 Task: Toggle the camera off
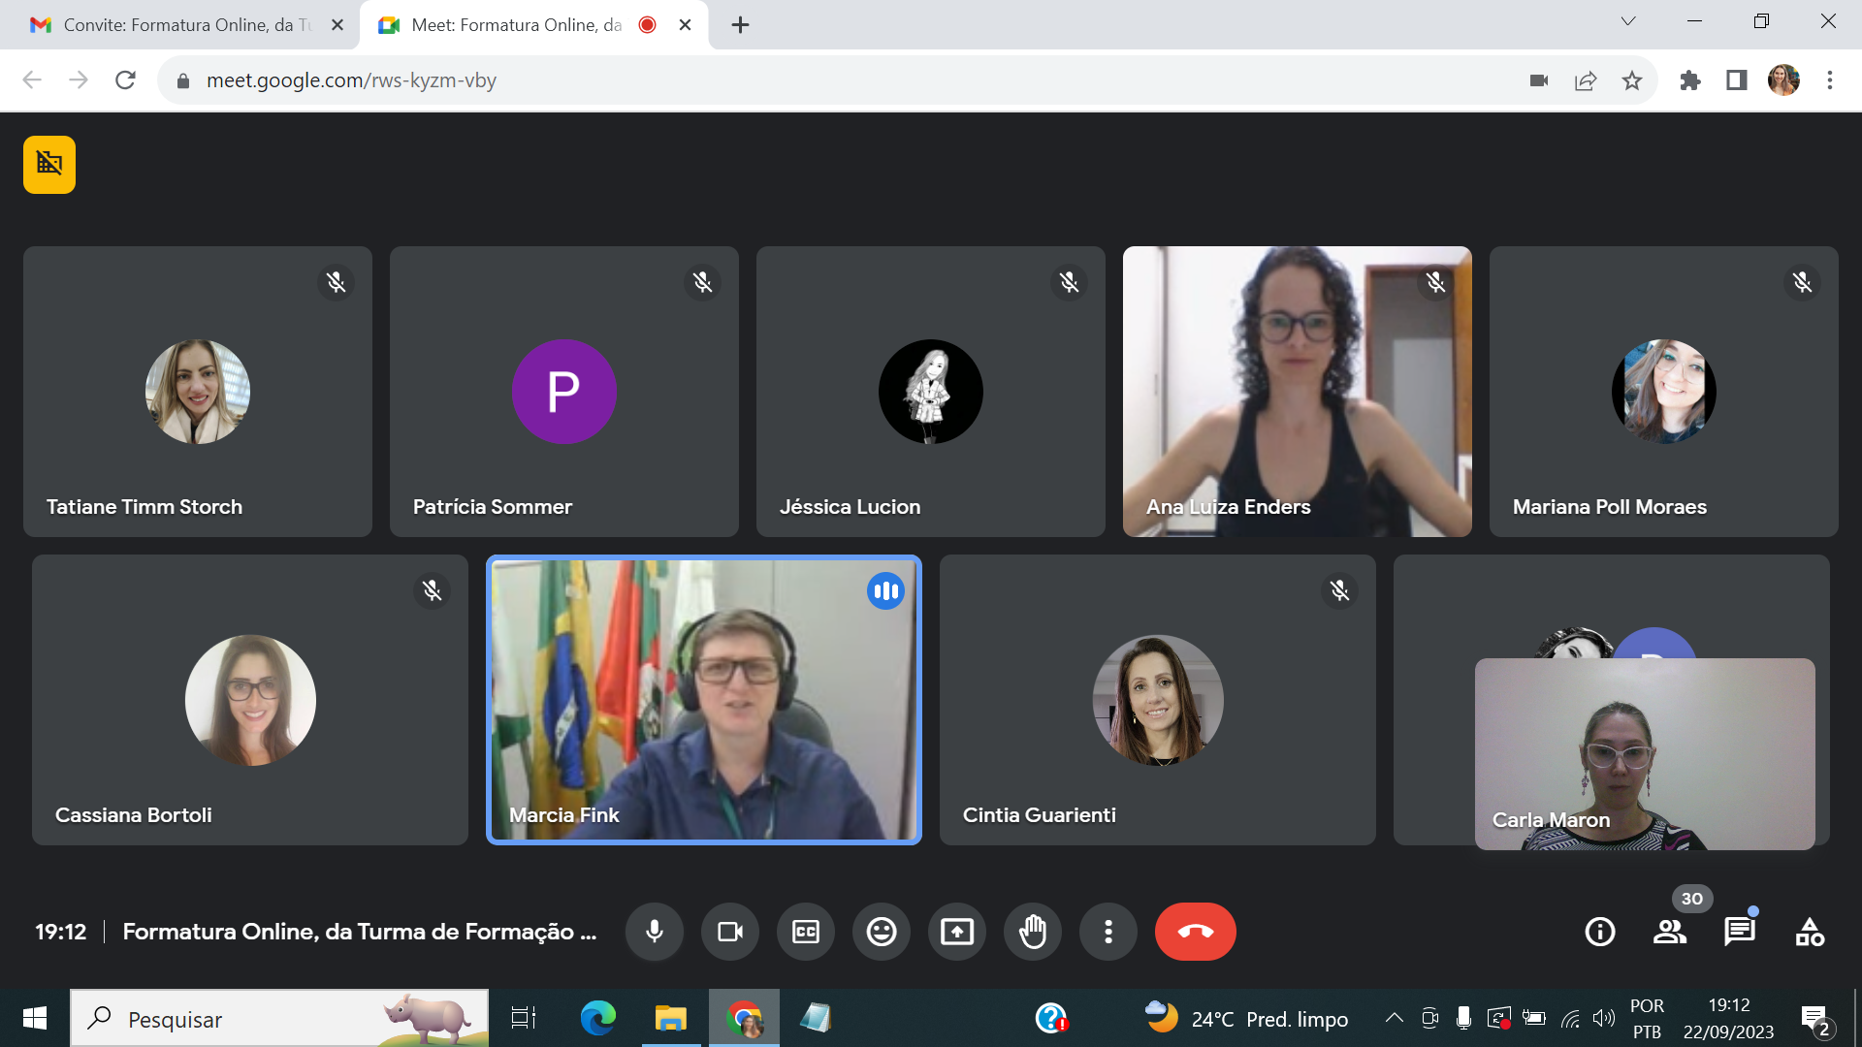pos(730,932)
